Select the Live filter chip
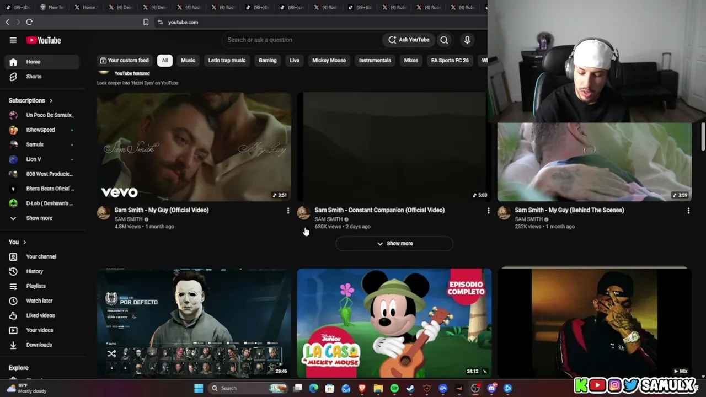 click(295, 61)
